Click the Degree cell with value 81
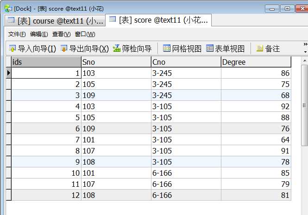 tap(256, 195)
